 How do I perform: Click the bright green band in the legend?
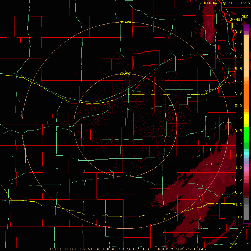(246, 134)
